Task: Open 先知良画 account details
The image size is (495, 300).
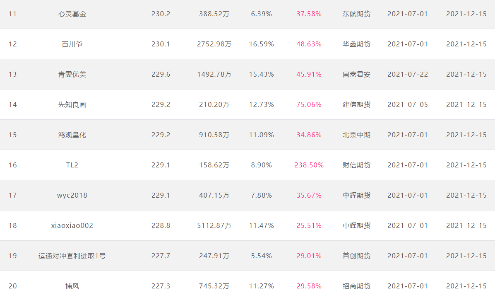Action: point(72,105)
